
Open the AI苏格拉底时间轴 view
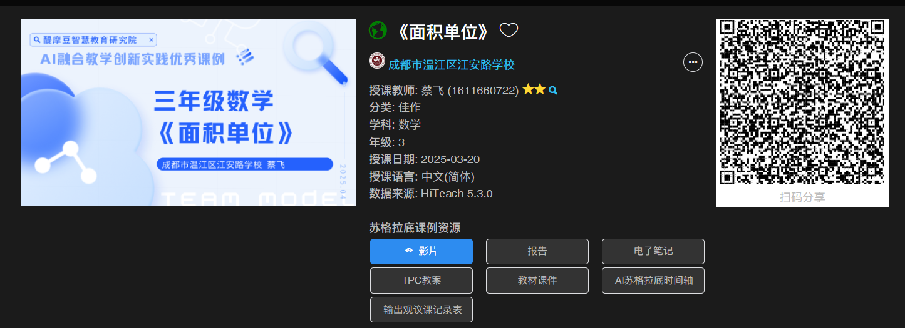(x=653, y=281)
